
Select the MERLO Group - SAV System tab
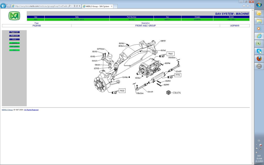click(97, 6)
